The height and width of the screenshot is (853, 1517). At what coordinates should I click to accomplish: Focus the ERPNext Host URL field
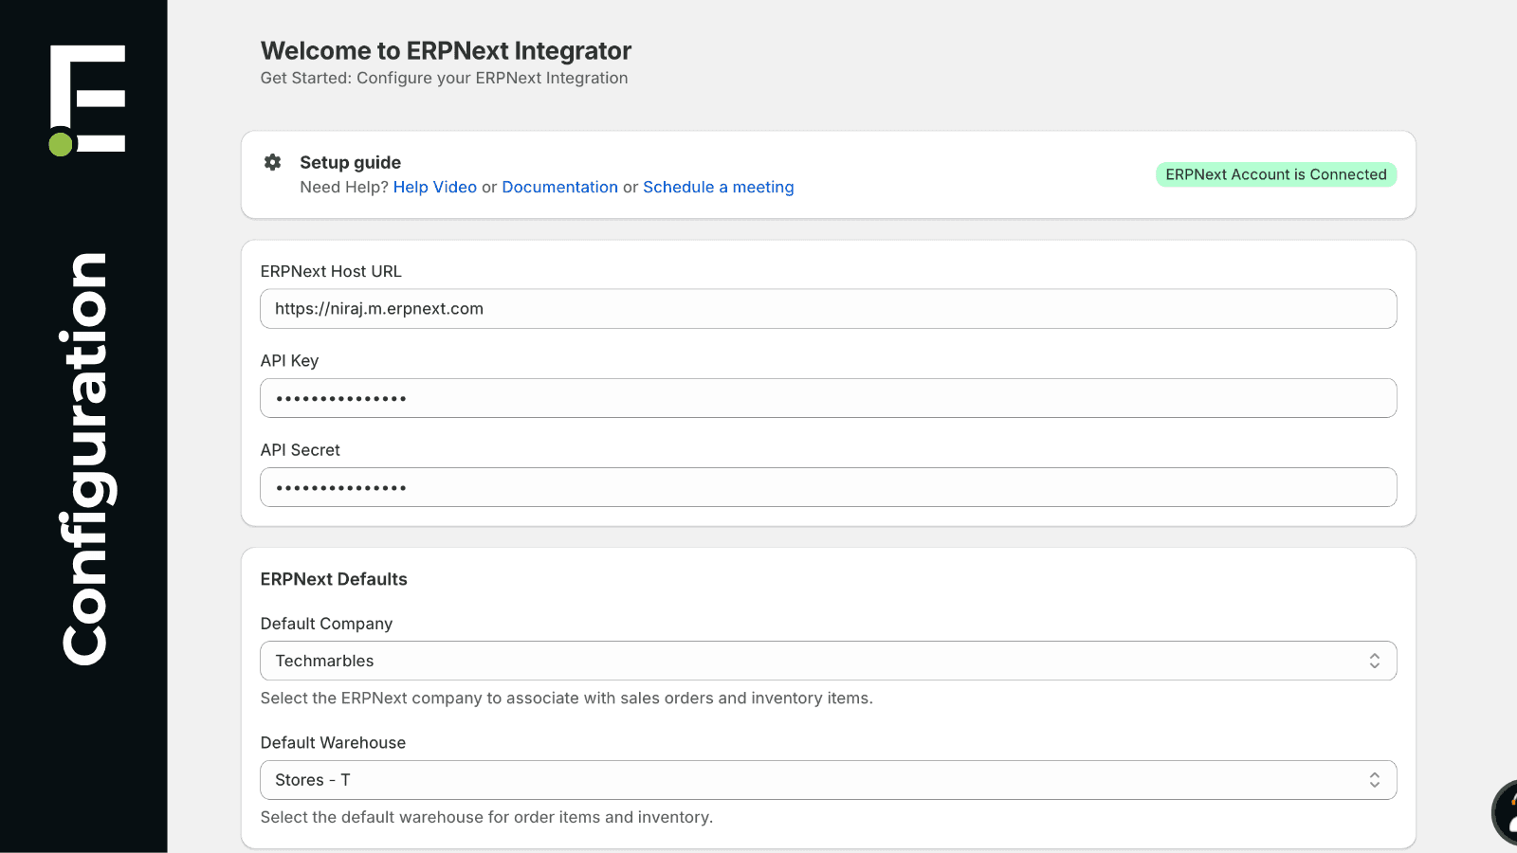coord(827,308)
